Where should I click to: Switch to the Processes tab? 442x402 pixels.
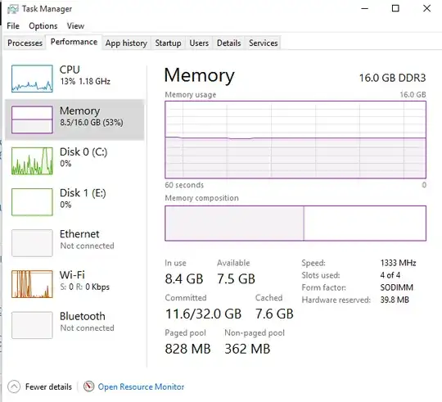(x=25, y=43)
